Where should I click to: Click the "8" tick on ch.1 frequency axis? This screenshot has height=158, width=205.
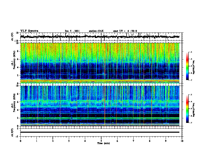pyautogui.click(x=18, y=51)
